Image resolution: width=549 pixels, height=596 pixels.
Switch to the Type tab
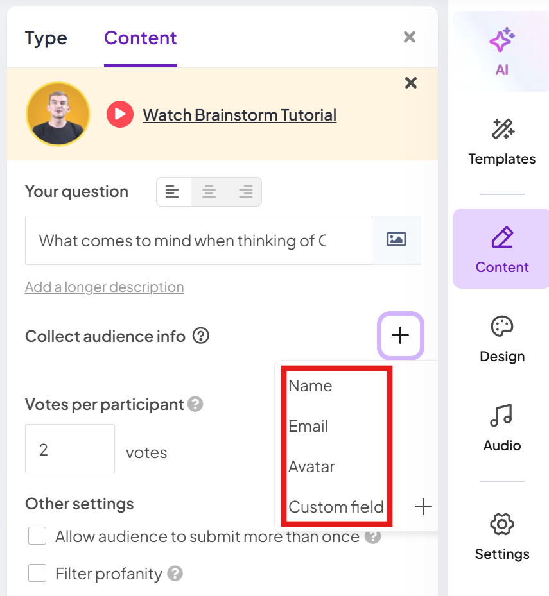coord(46,38)
